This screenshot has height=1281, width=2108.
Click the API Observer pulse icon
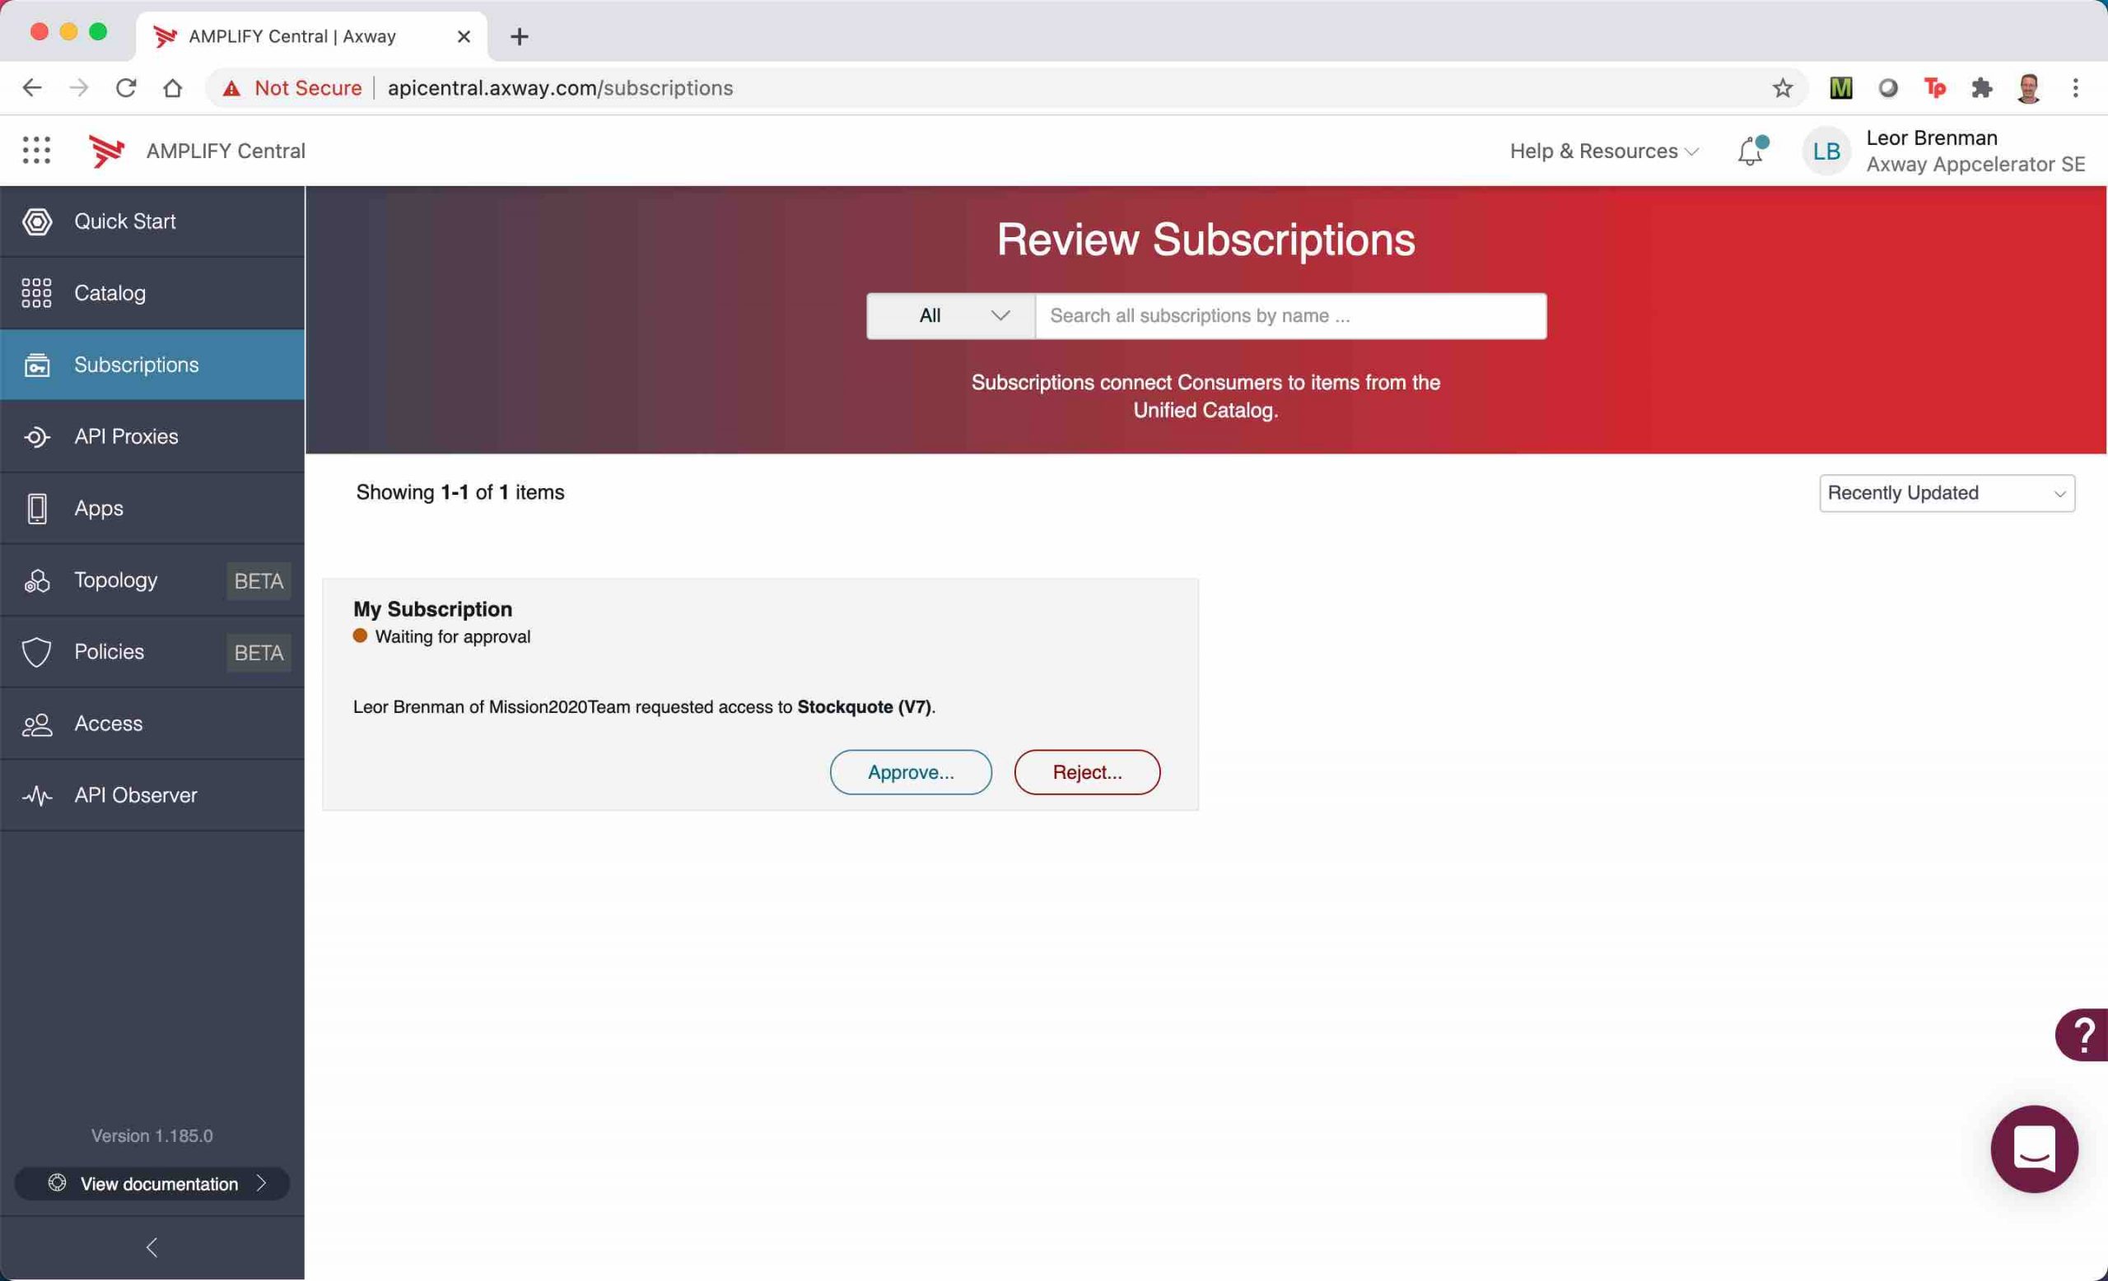[37, 796]
